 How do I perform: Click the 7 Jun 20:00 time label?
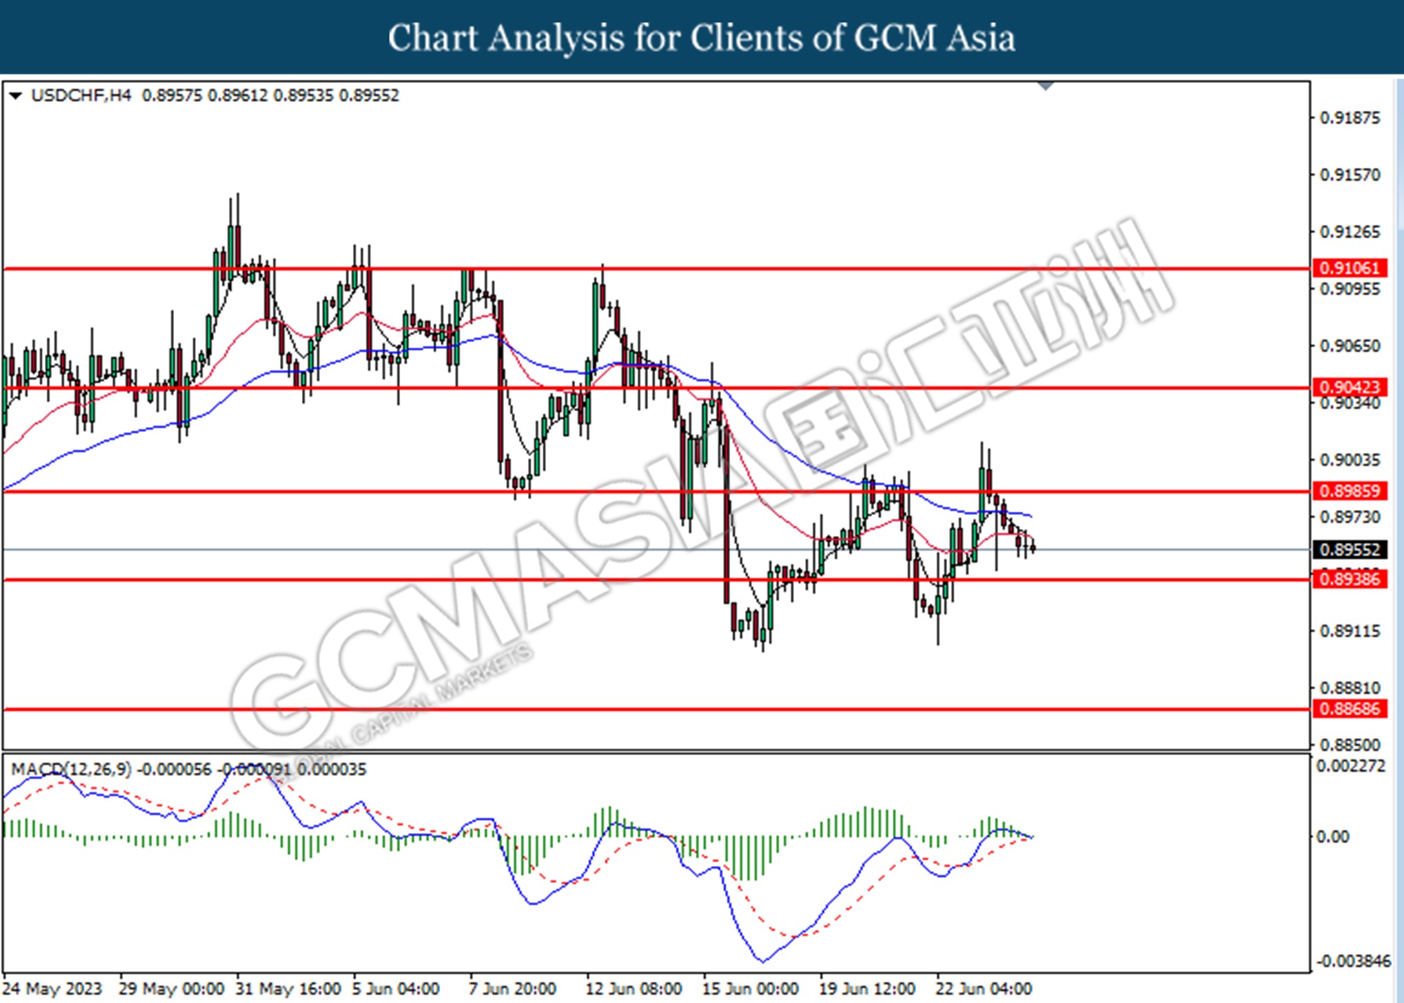[x=512, y=989]
